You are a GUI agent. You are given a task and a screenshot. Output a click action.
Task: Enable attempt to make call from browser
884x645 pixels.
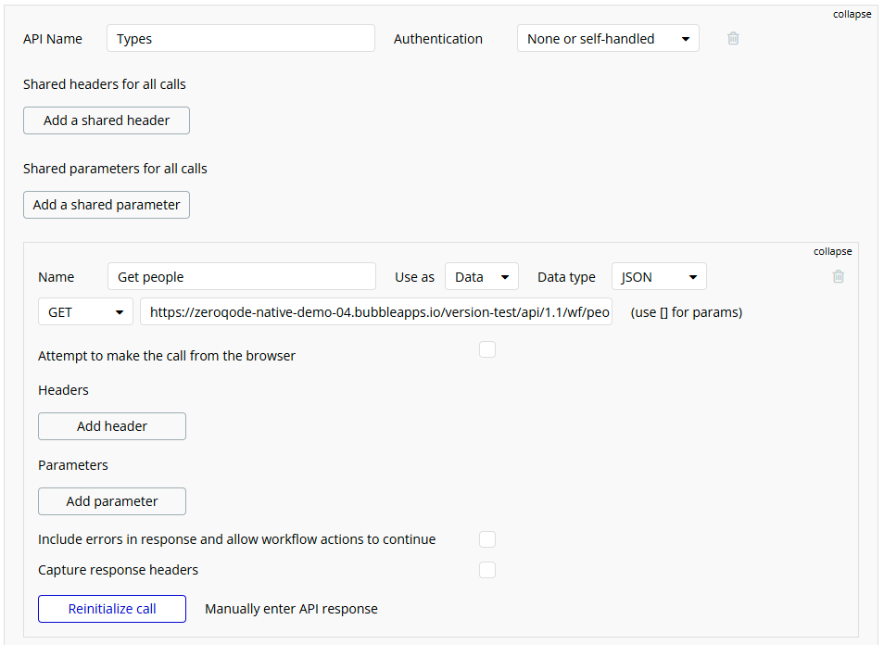click(487, 349)
